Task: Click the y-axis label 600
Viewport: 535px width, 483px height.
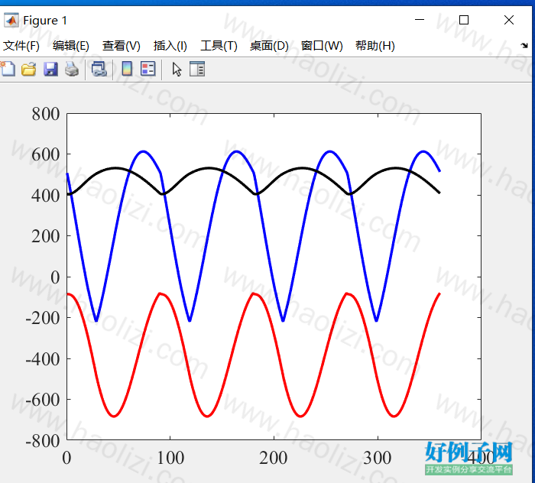Action: pos(45,154)
